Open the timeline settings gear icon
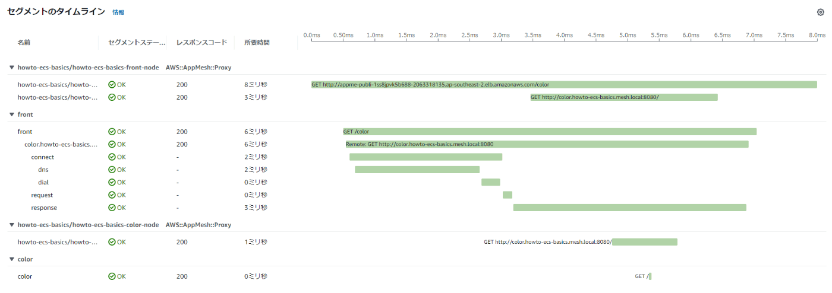Image resolution: width=832 pixels, height=293 pixels. point(821,12)
